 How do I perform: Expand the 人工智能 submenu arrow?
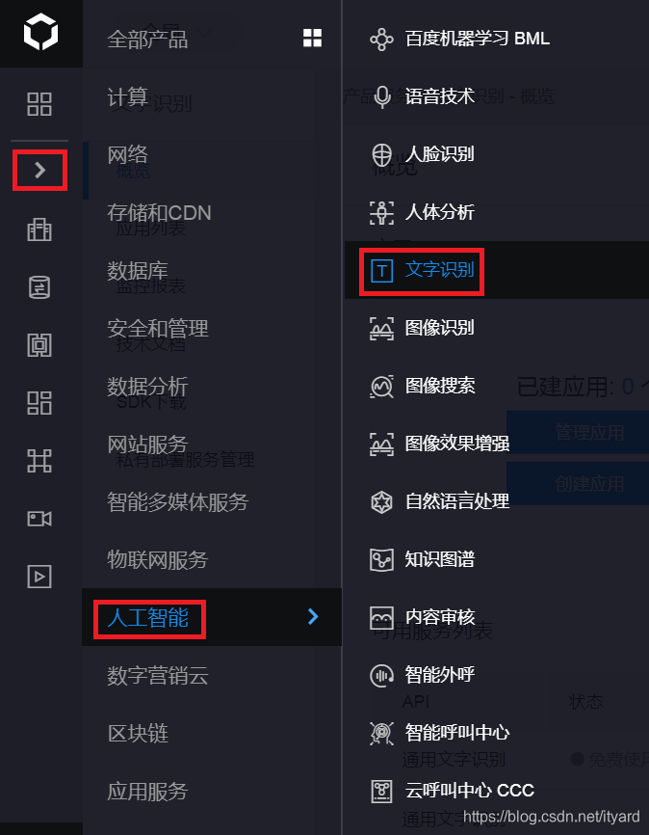click(x=313, y=617)
